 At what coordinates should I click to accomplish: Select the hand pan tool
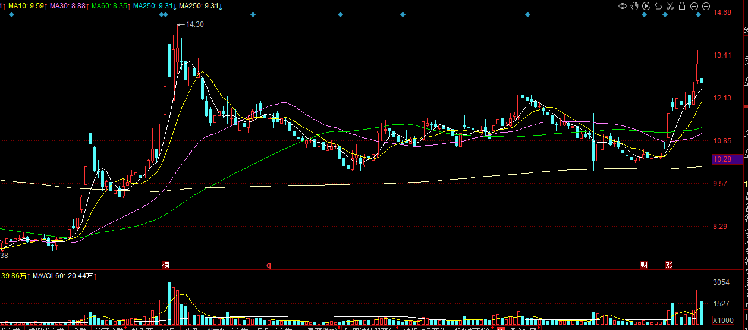coord(634,6)
